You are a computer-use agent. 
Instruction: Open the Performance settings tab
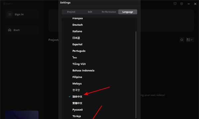(109, 12)
